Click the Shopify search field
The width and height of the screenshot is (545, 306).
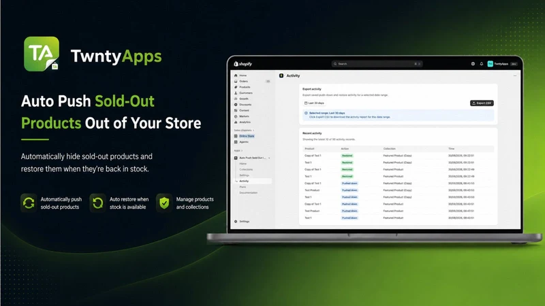[x=377, y=64]
